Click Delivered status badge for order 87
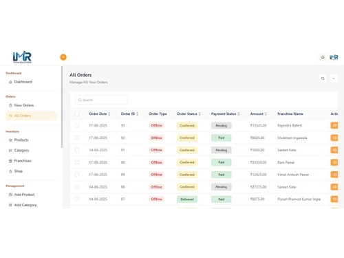 pyautogui.click(x=187, y=200)
